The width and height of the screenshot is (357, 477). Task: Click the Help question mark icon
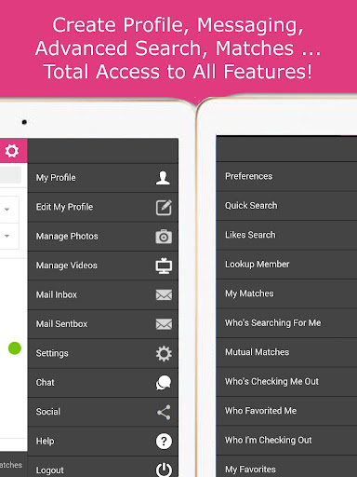coord(164,441)
